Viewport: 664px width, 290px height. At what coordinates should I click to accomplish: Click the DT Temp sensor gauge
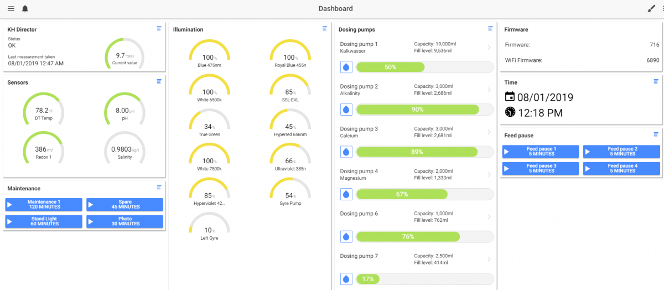(43, 109)
